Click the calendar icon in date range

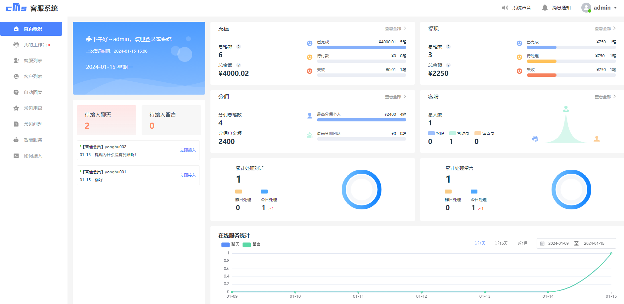click(x=542, y=243)
